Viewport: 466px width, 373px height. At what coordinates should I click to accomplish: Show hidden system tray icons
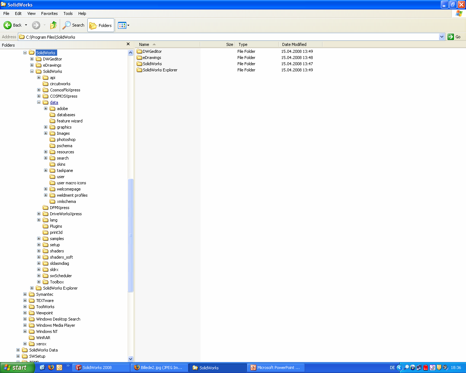[399, 368]
